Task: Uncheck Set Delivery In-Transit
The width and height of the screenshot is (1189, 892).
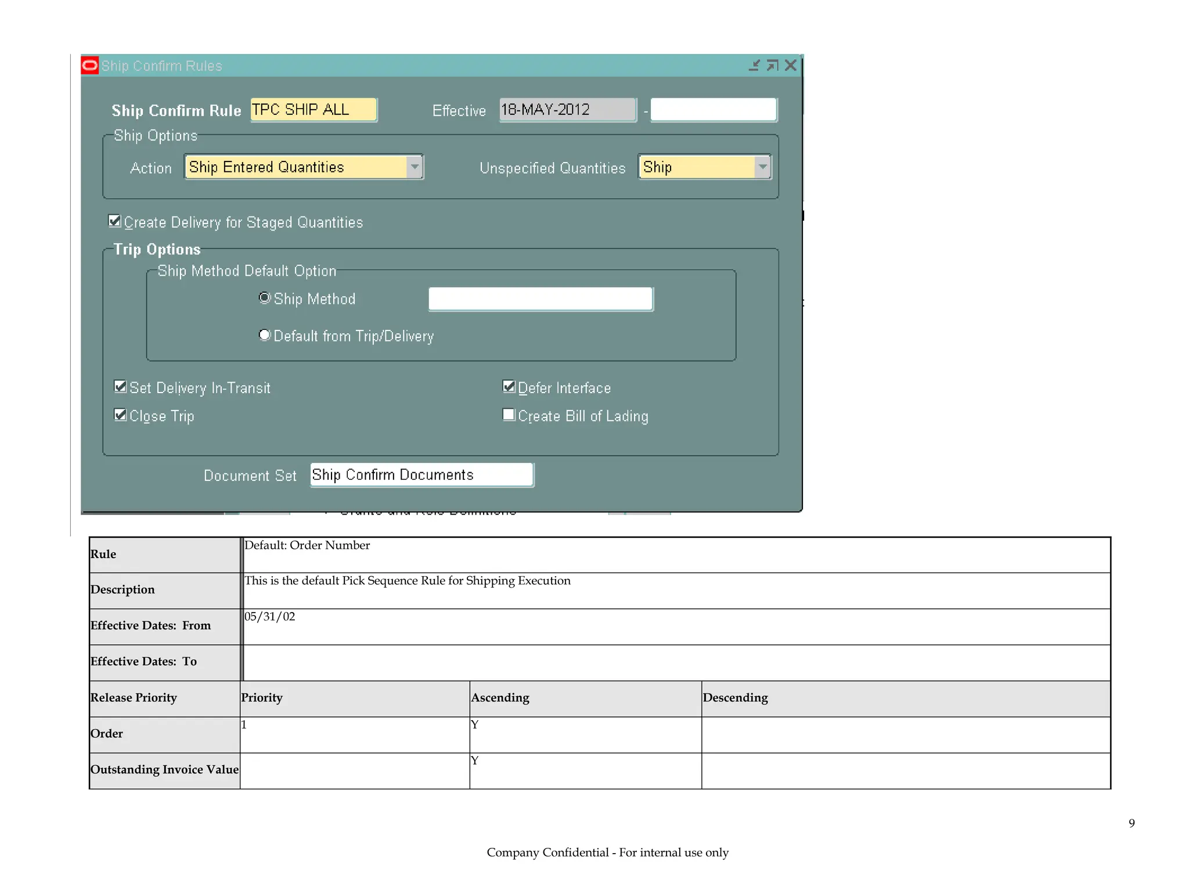Action: 120,387
